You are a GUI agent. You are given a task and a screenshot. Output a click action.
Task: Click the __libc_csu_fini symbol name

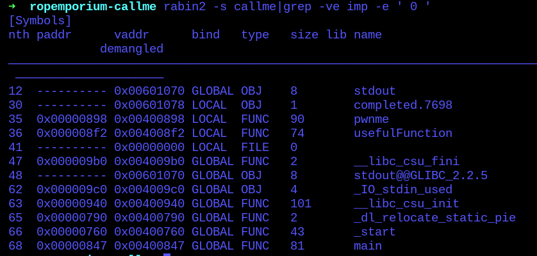(x=406, y=161)
